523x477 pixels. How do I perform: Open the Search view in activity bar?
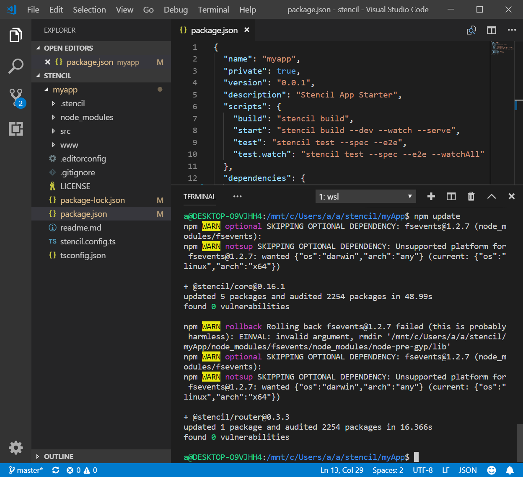click(x=16, y=66)
